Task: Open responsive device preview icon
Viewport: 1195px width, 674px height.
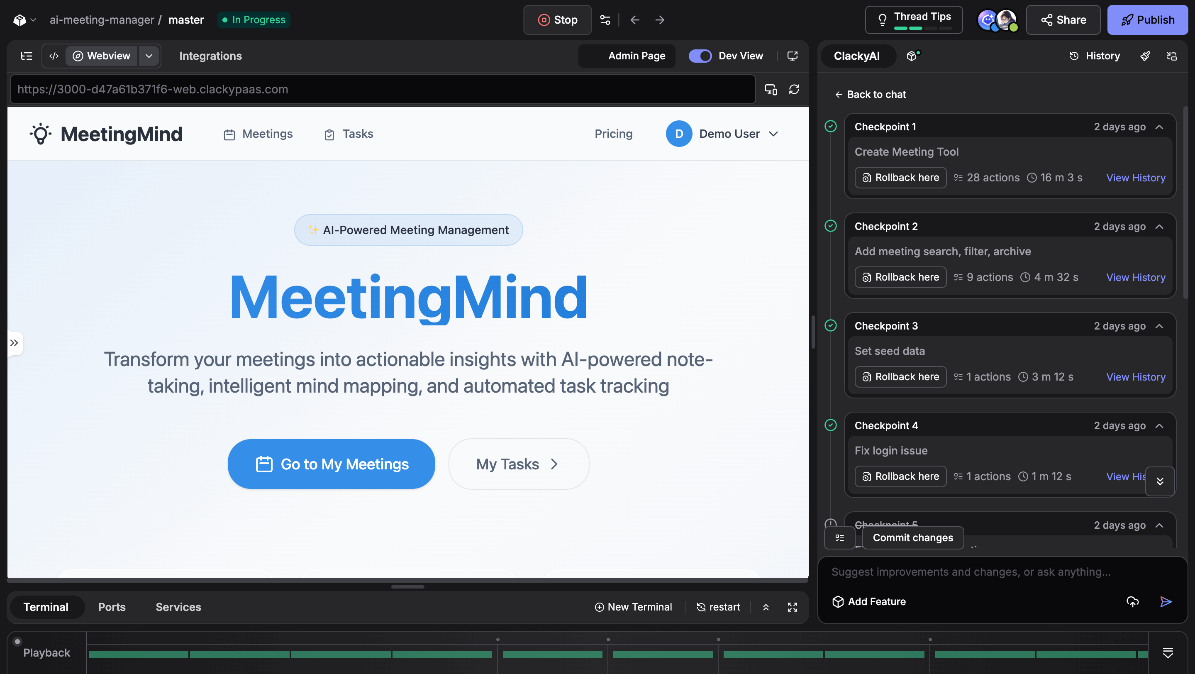Action: pos(771,89)
